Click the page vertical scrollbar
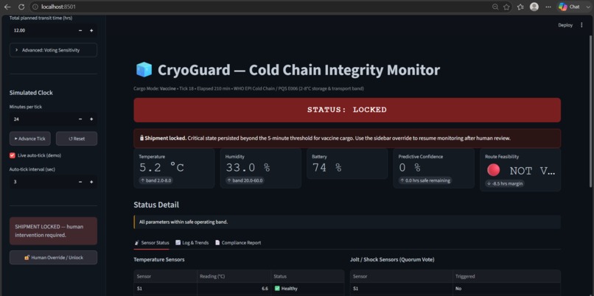Image resolution: width=594 pixels, height=296 pixels. (x=590, y=111)
